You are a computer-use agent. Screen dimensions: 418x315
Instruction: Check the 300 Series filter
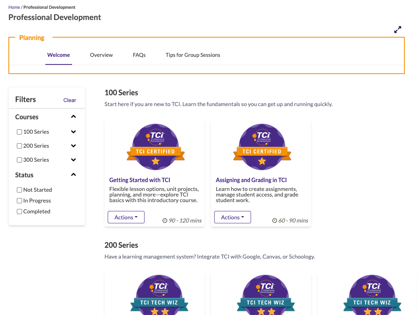19,159
